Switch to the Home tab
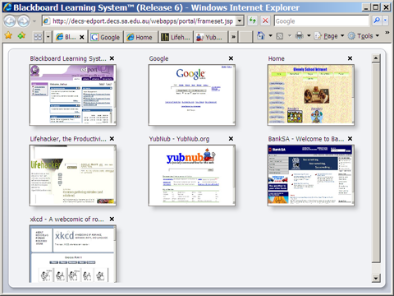The image size is (394, 296). [140, 37]
